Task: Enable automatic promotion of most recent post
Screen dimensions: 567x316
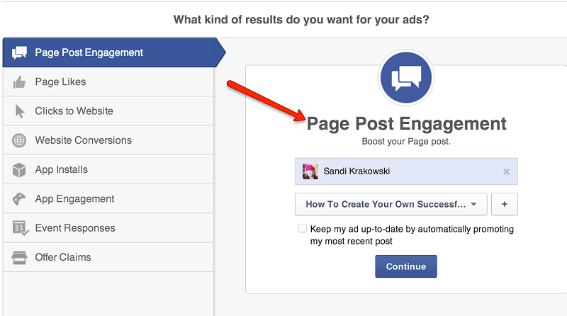Action: (x=303, y=229)
